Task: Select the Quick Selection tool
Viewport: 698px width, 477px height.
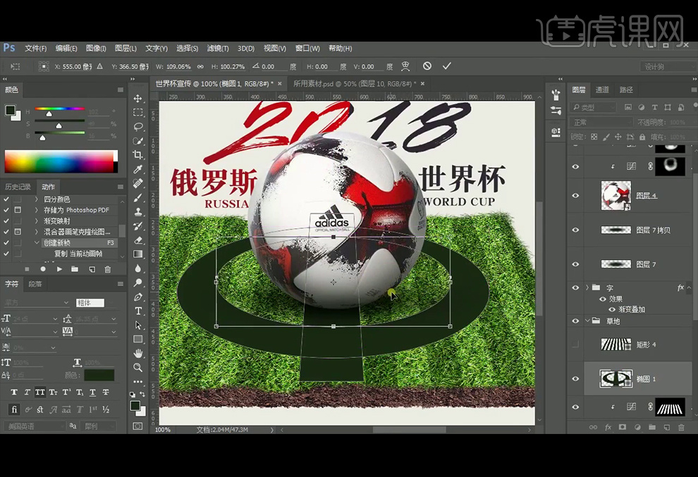Action: 138,141
